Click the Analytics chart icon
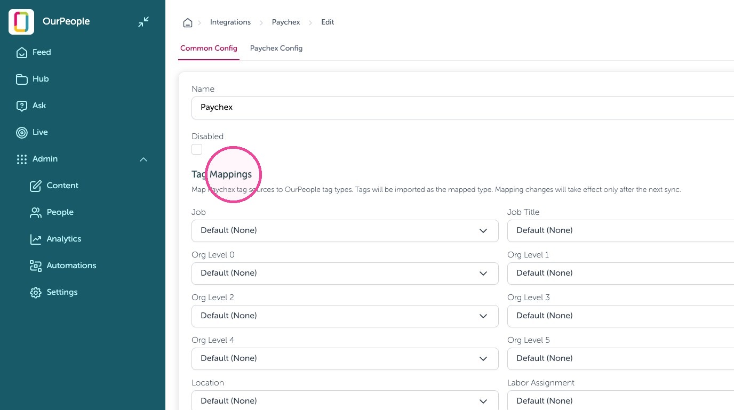 pyautogui.click(x=36, y=239)
